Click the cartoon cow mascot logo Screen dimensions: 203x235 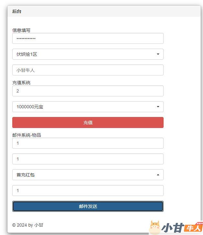pos(155,227)
